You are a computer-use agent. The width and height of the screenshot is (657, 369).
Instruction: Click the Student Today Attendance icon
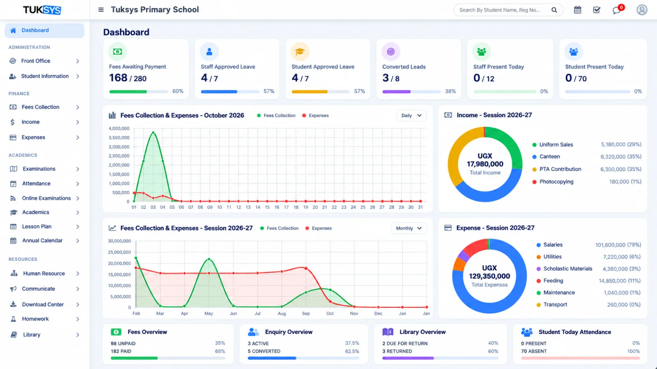[527, 332]
